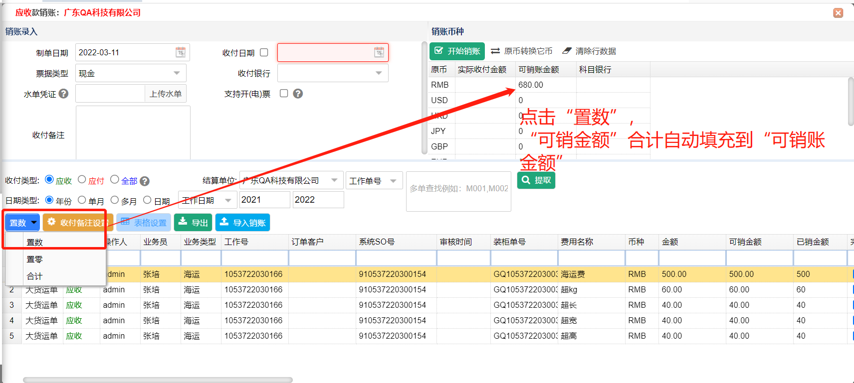
Task: Open the 制单日期 calendar picker icon
Action: pyautogui.click(x=181, y=52)
